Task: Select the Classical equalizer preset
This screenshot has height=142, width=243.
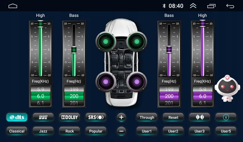Action: tap(17, 131)
